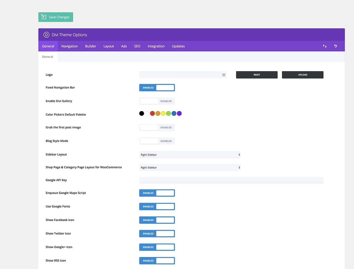Screen dimensions: 354x269
Task: Open the Updates tab
Action: (x=178, y=46)
